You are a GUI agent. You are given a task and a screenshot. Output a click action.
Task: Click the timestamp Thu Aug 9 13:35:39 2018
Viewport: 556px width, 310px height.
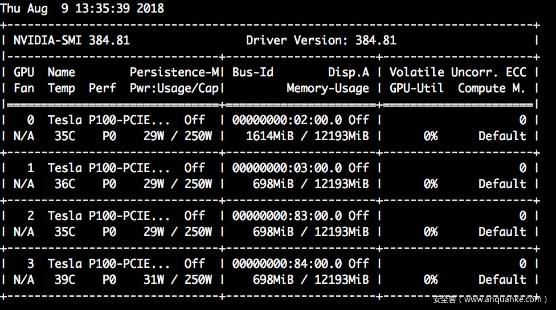[x=82, y=9]
